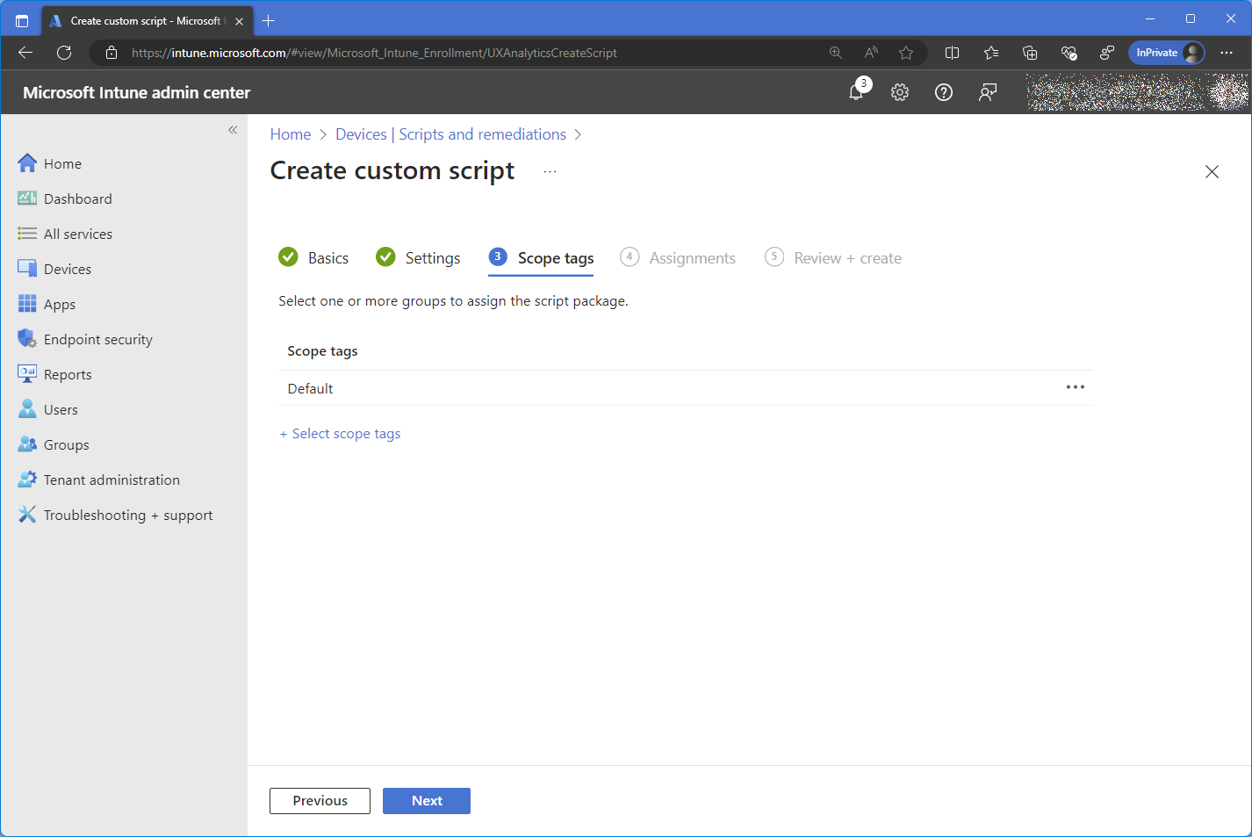The width and height of the screenshot is (1252, 837).
Task: Click the Previous button
Action: (x=320, y=801)
